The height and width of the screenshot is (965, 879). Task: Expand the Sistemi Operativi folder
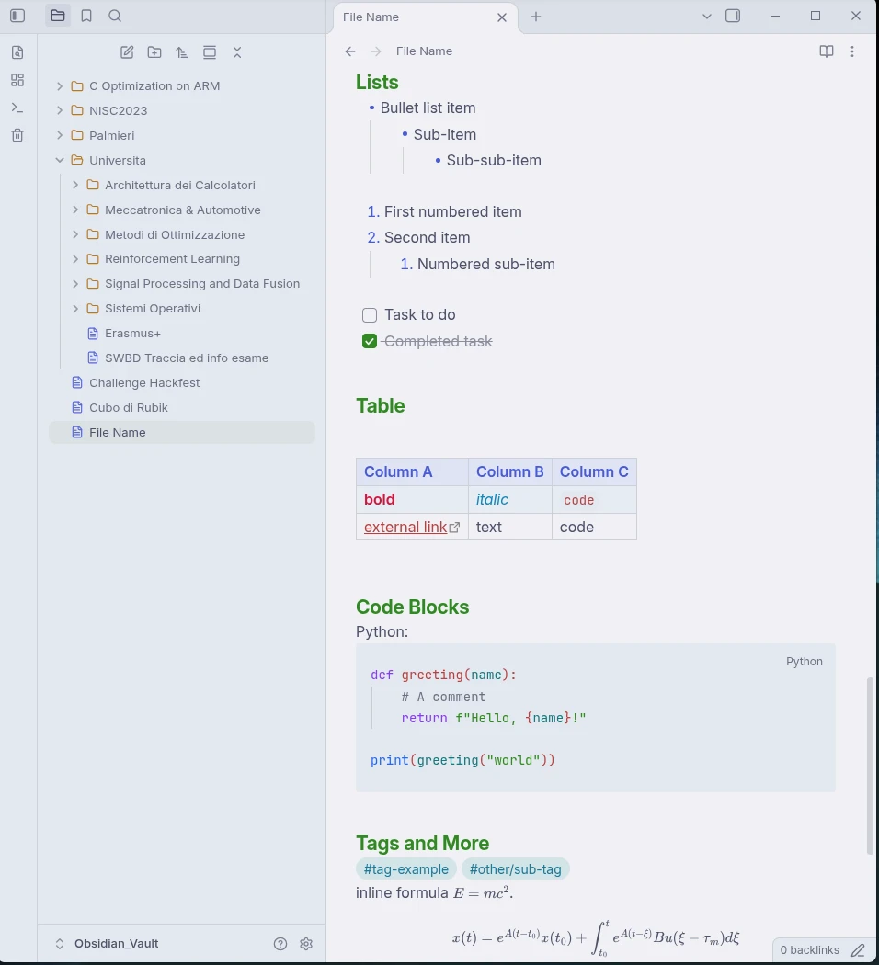click(x=75, y=308)
